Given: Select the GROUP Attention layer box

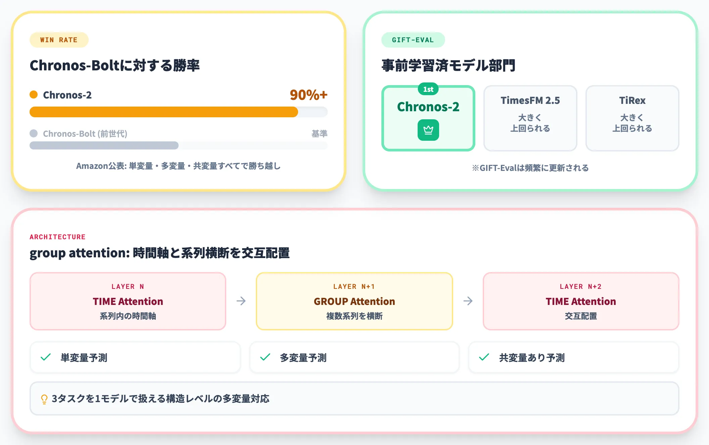Looking at the screenshot, I should click(x=354, y=301).
